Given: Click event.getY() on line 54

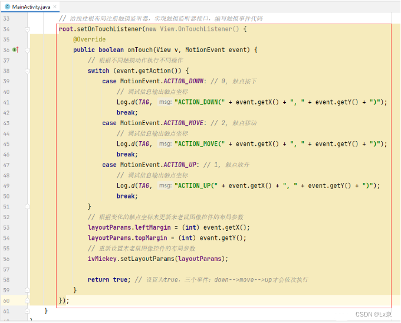Looking at the screenshot, I should pyautogui.click(x=223, y=238).
